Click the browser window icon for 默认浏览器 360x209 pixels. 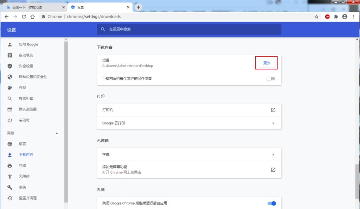click(10, 110)
